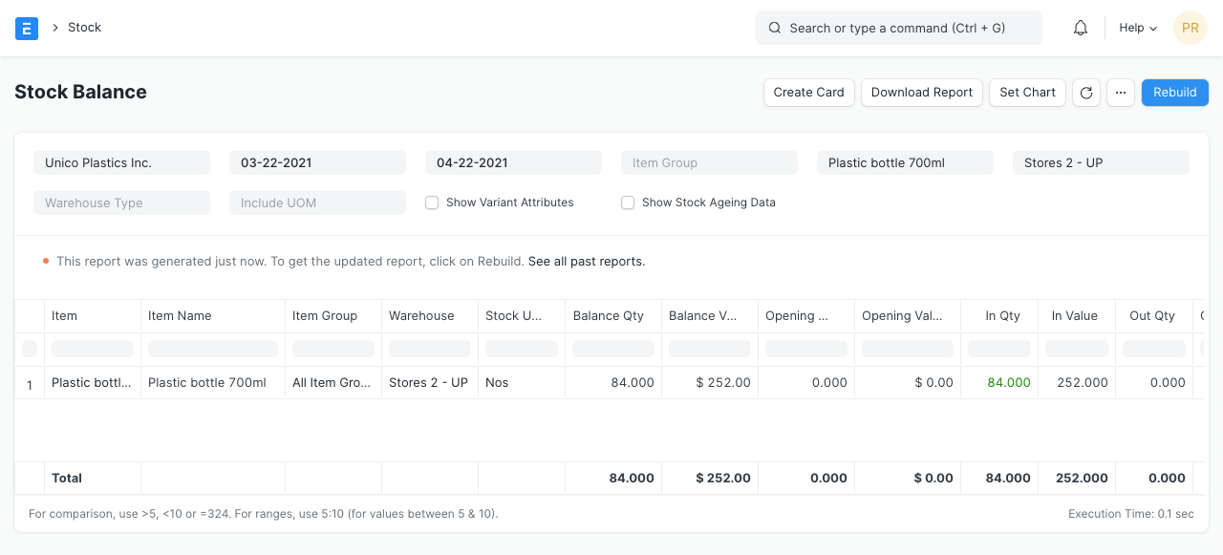Toggle the select-all rows checkbox in filter row

click(30, 349)
